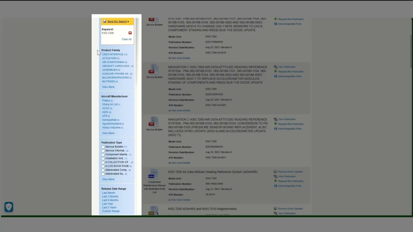This screenshot has width=413, height=232.
Task: Select ACAC aircraft manufacturer
Action: coord(106,108)
